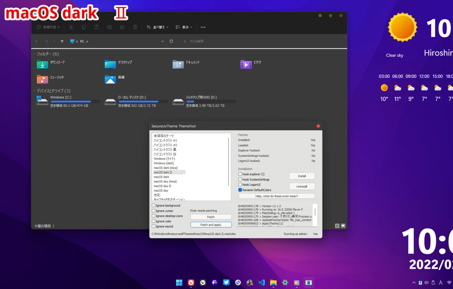Click the Paste clipboard icon in Explorer toolbar
Viewport: 453px width, 289px height.
pos(97,27)
